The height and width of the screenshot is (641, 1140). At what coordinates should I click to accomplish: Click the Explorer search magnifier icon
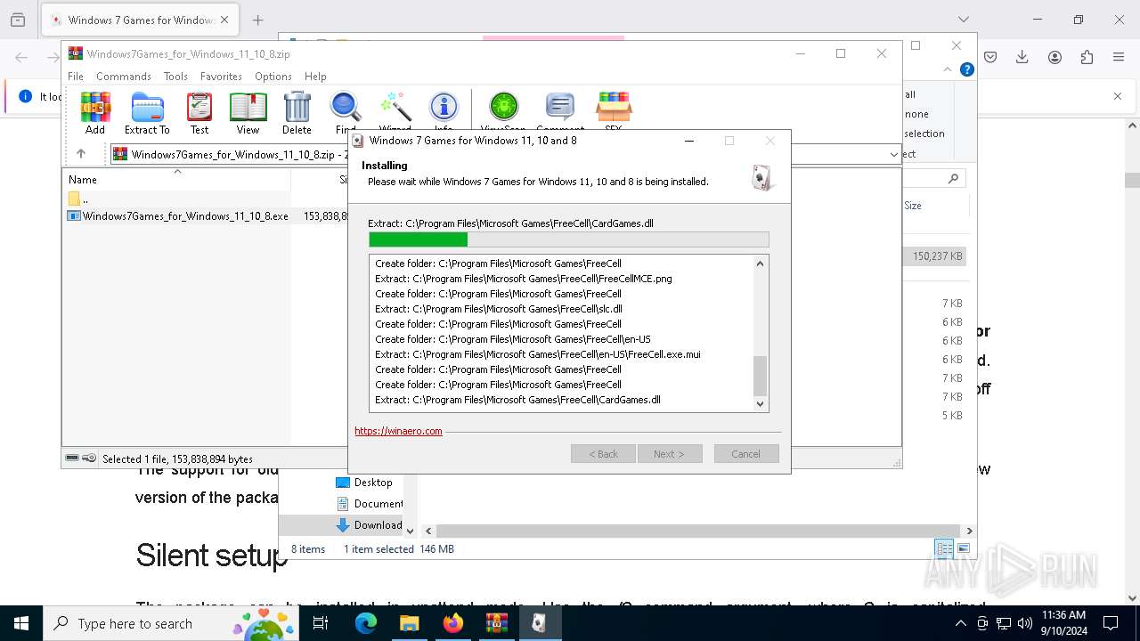tap(953, 179)
